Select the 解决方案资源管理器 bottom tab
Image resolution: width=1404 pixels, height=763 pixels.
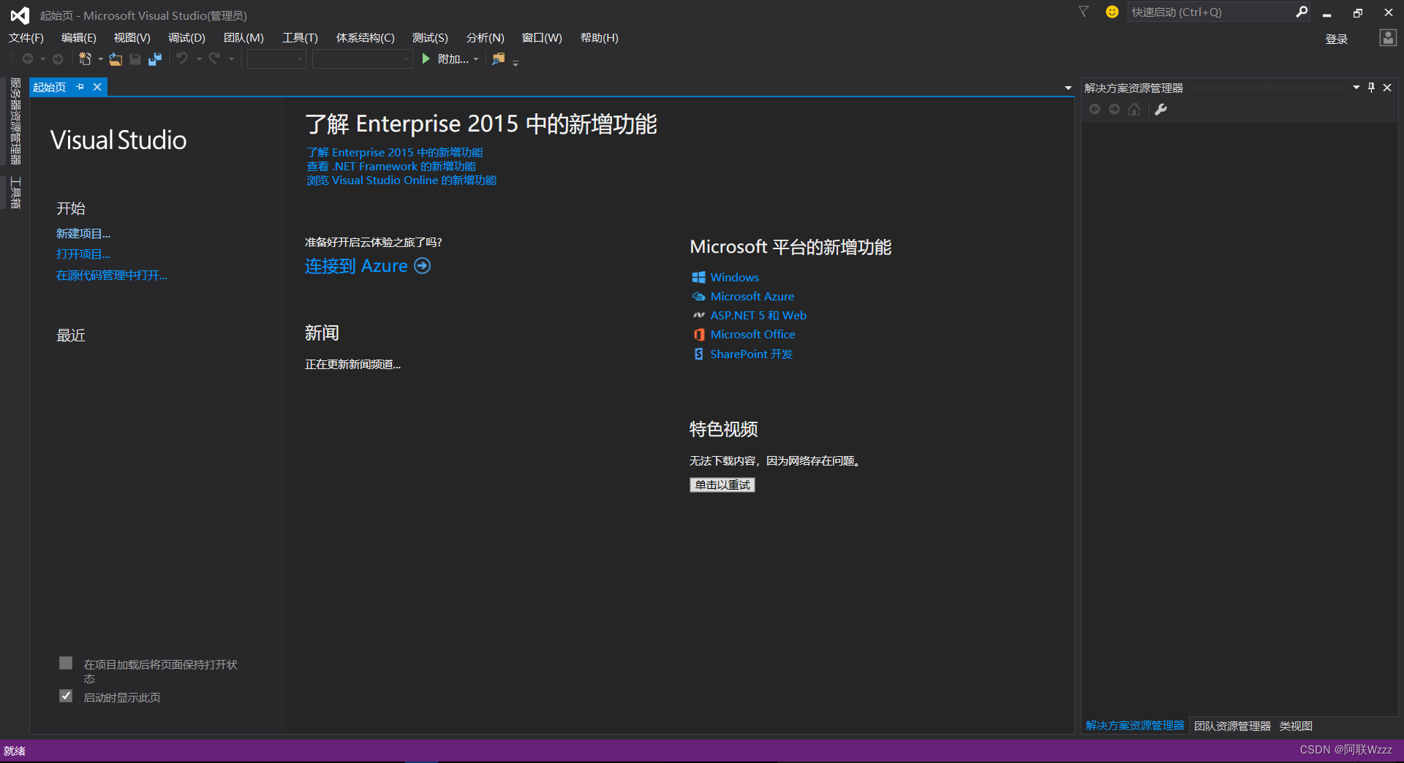pyautogui.click(x=1135, y=726)
